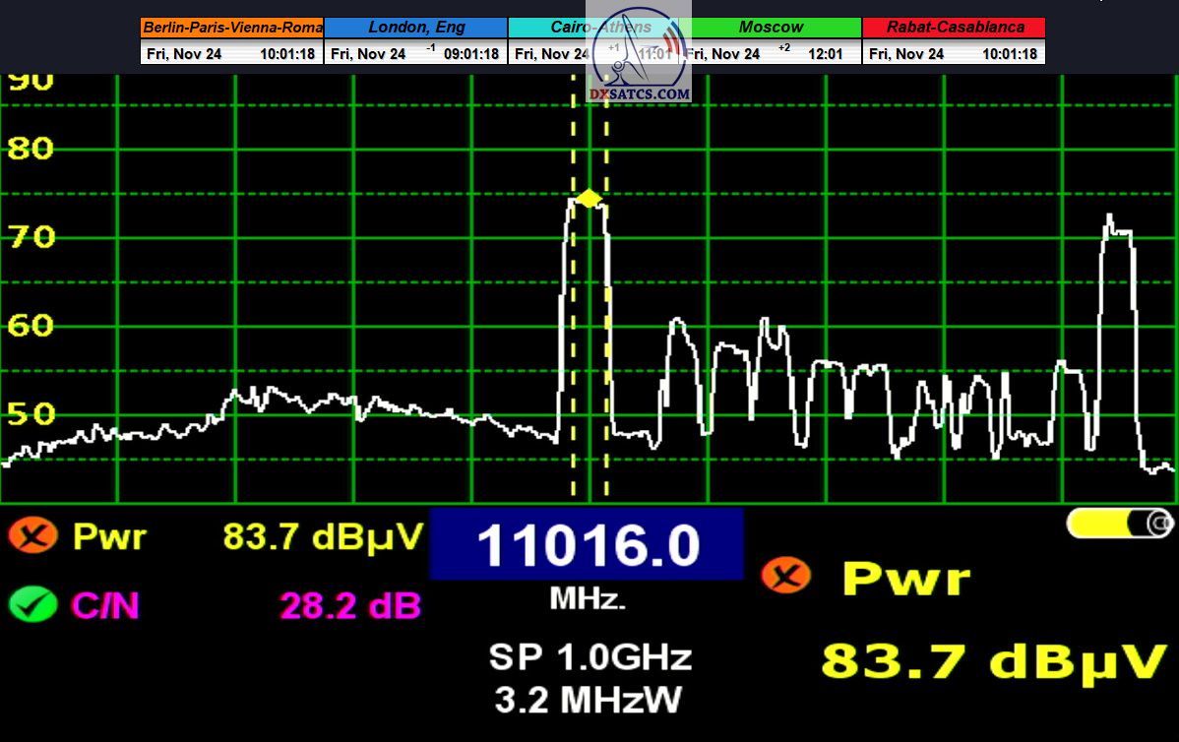The width and height of the screenshot is (1179, 742).
Task: Open the Rabat-Casablanca clock header
Action: tap(954, 28)
